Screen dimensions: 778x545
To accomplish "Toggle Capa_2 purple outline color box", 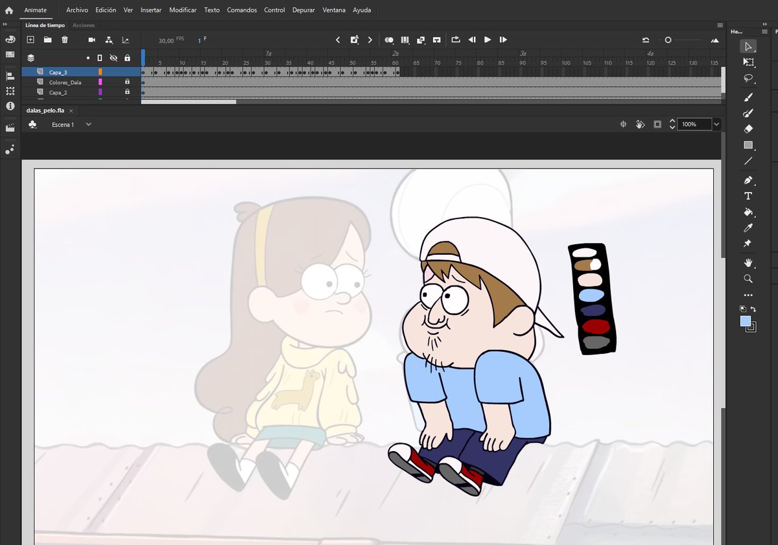I will click(x=100, y=92).
